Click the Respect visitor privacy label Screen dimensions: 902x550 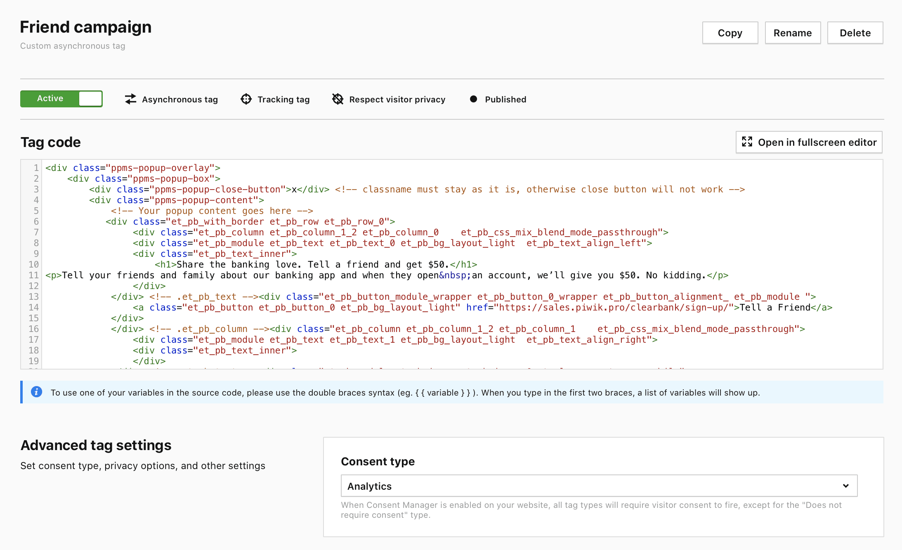click(x=397, y=99)
